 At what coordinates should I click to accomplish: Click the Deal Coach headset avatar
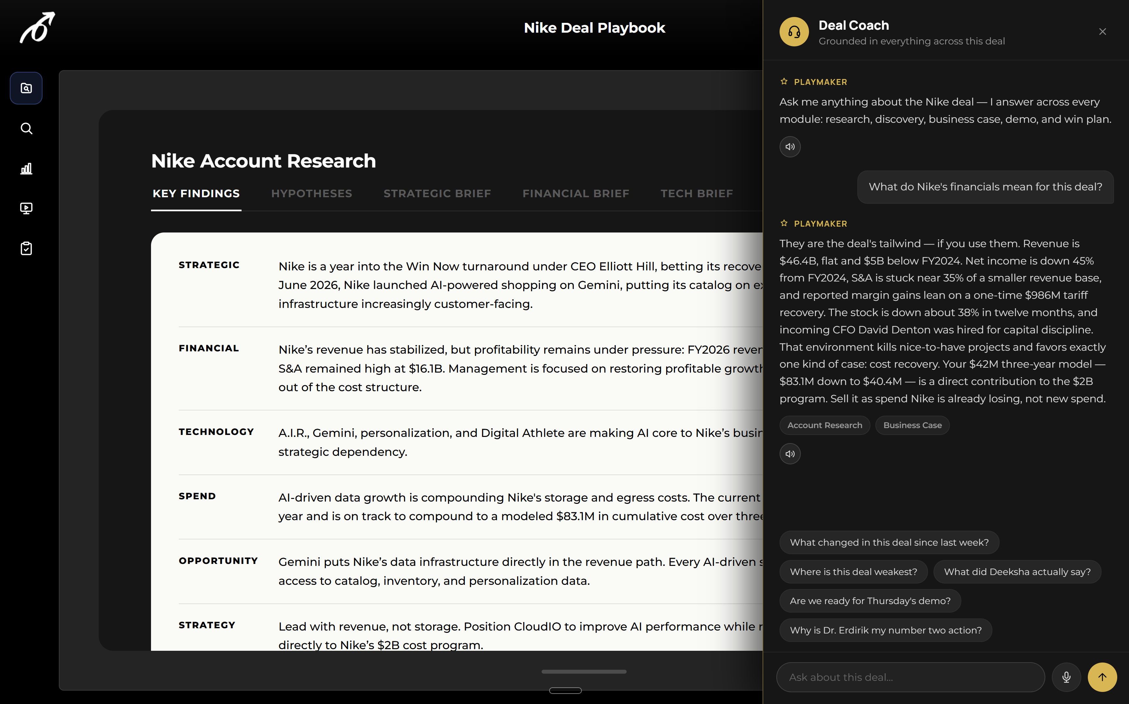click(794, 32)
